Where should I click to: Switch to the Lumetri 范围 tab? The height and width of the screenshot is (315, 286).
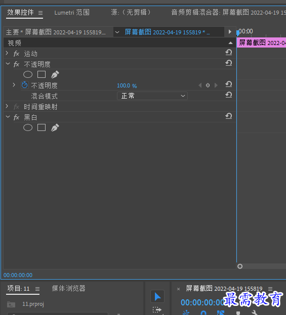tap(72, 13)
